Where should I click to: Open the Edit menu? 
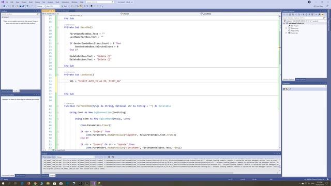[x=12, y=2]
